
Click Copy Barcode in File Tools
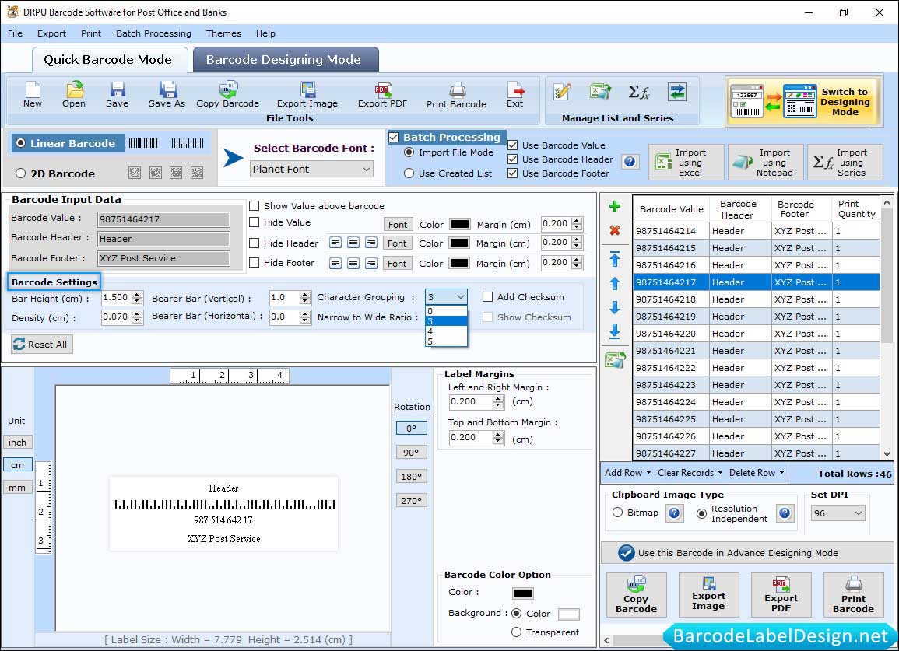point(227,95)
